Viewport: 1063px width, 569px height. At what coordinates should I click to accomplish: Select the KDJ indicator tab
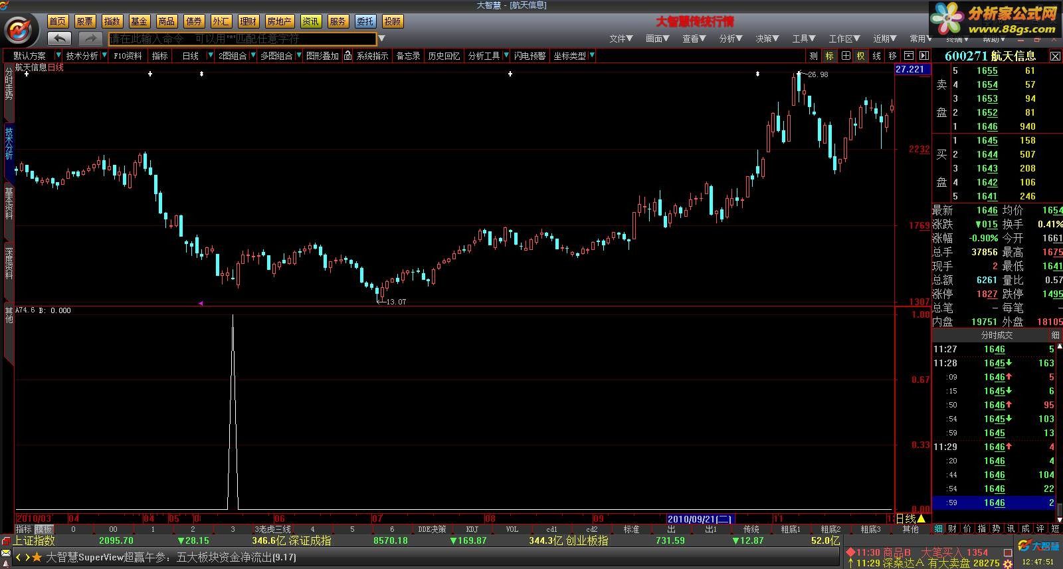(x=472, y=530)
